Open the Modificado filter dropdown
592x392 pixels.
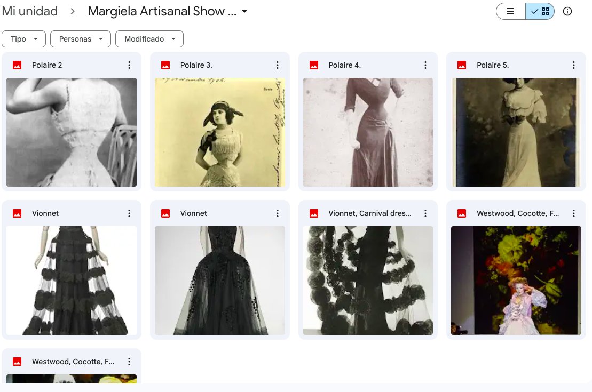[x=149, y=39]
